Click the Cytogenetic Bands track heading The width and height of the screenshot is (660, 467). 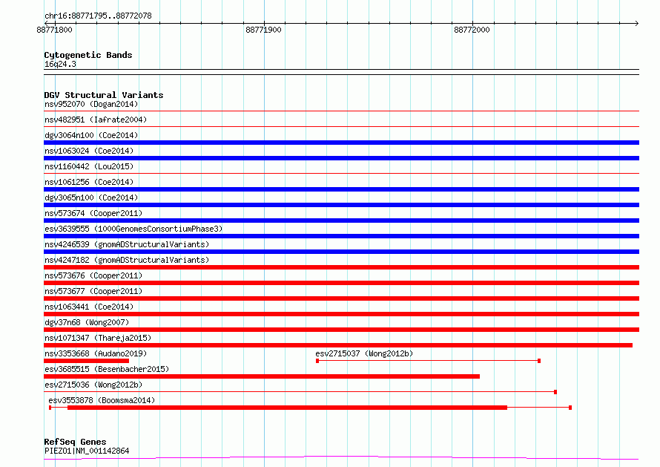pos(88,55)
